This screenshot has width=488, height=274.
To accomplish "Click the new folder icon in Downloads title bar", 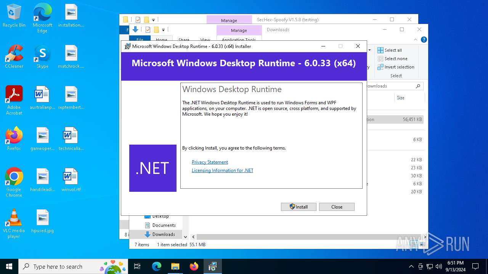I will click(156, 30).
